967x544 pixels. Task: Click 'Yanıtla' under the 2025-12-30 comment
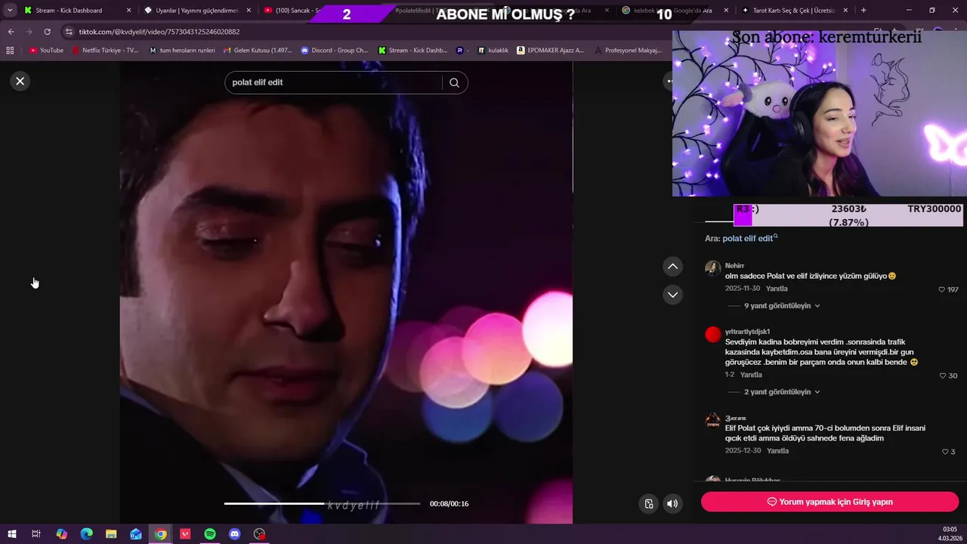pyautogui.click(x=777, y=451)
